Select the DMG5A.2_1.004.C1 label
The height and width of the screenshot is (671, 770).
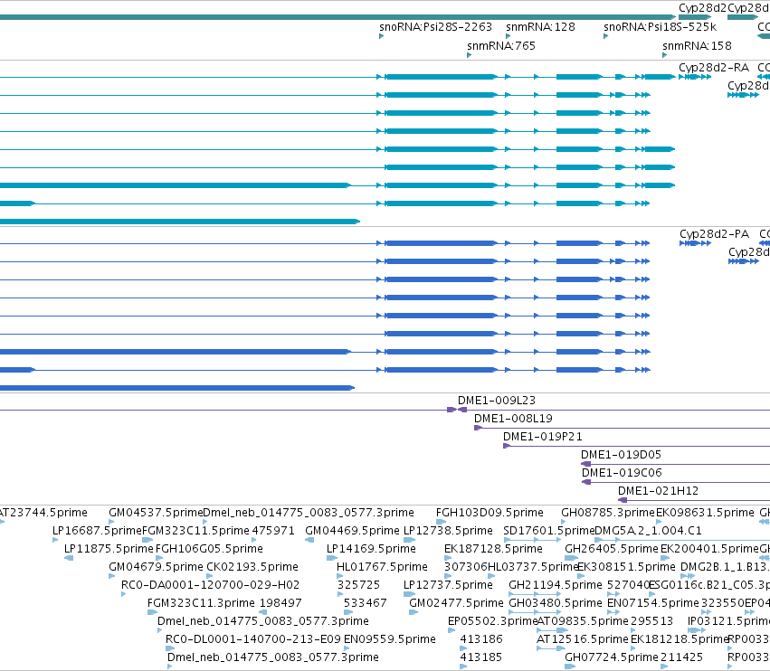pyautogui.click(x=648, y=531)
